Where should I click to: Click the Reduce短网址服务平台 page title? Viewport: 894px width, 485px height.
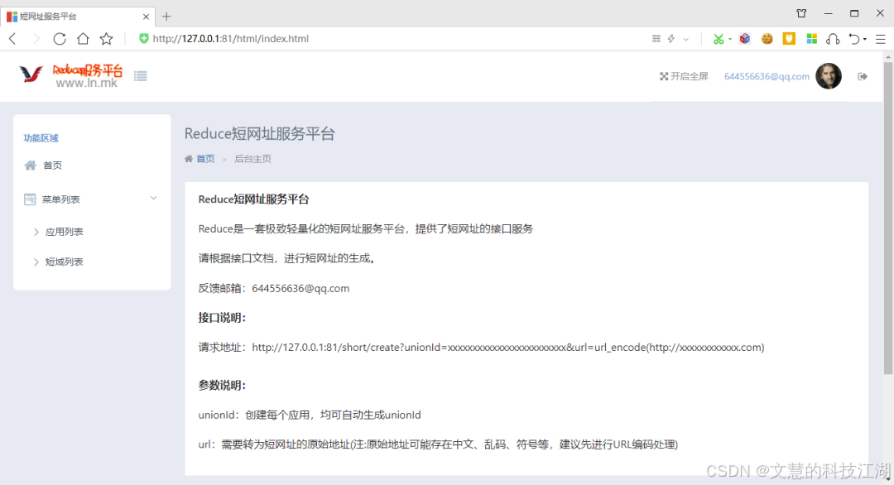click(x=259, y=134)
